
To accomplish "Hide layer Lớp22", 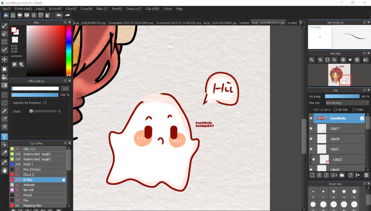I will pyautogui.click(x=314, y=159).
